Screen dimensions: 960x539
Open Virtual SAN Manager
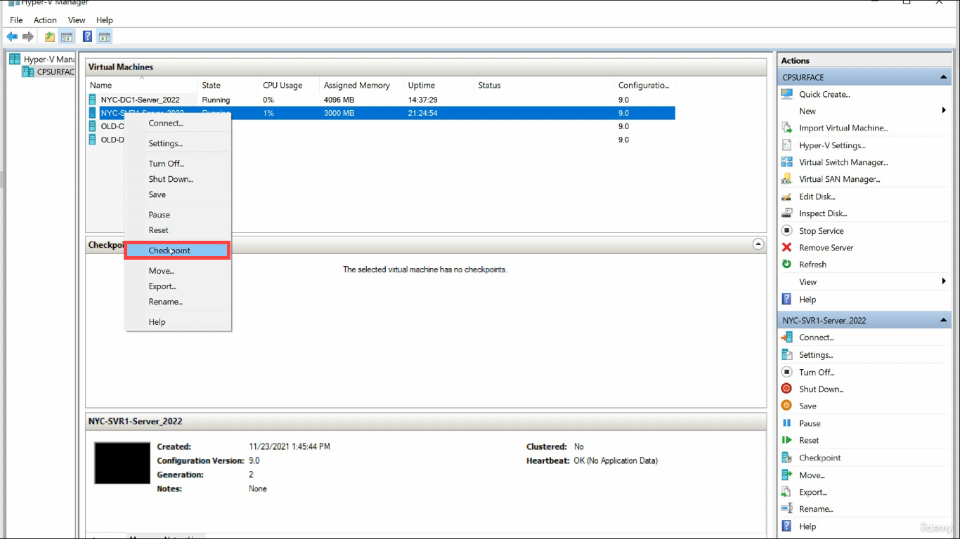click(x=839, y=179)
